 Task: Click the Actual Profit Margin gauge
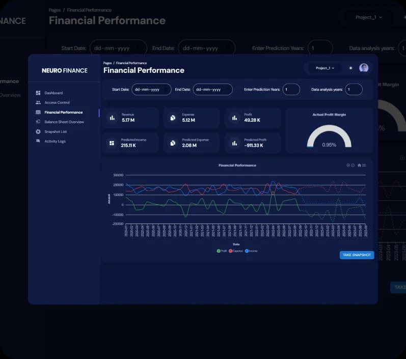click(x=329, y=136)
